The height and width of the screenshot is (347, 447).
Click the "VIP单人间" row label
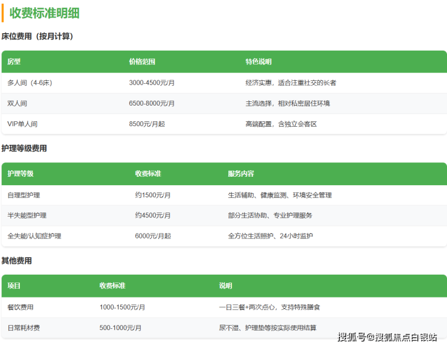[x=22, y=124]
